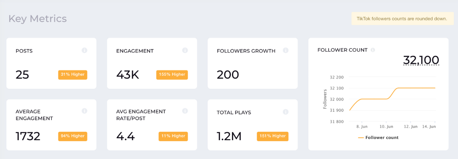Show info for Average Engagement card
This screenshot has height=159, width=458.
84,111
